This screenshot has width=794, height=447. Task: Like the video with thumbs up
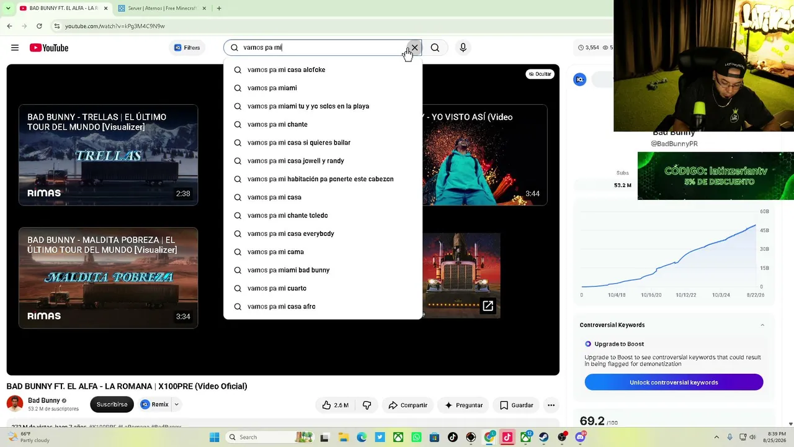335,405
